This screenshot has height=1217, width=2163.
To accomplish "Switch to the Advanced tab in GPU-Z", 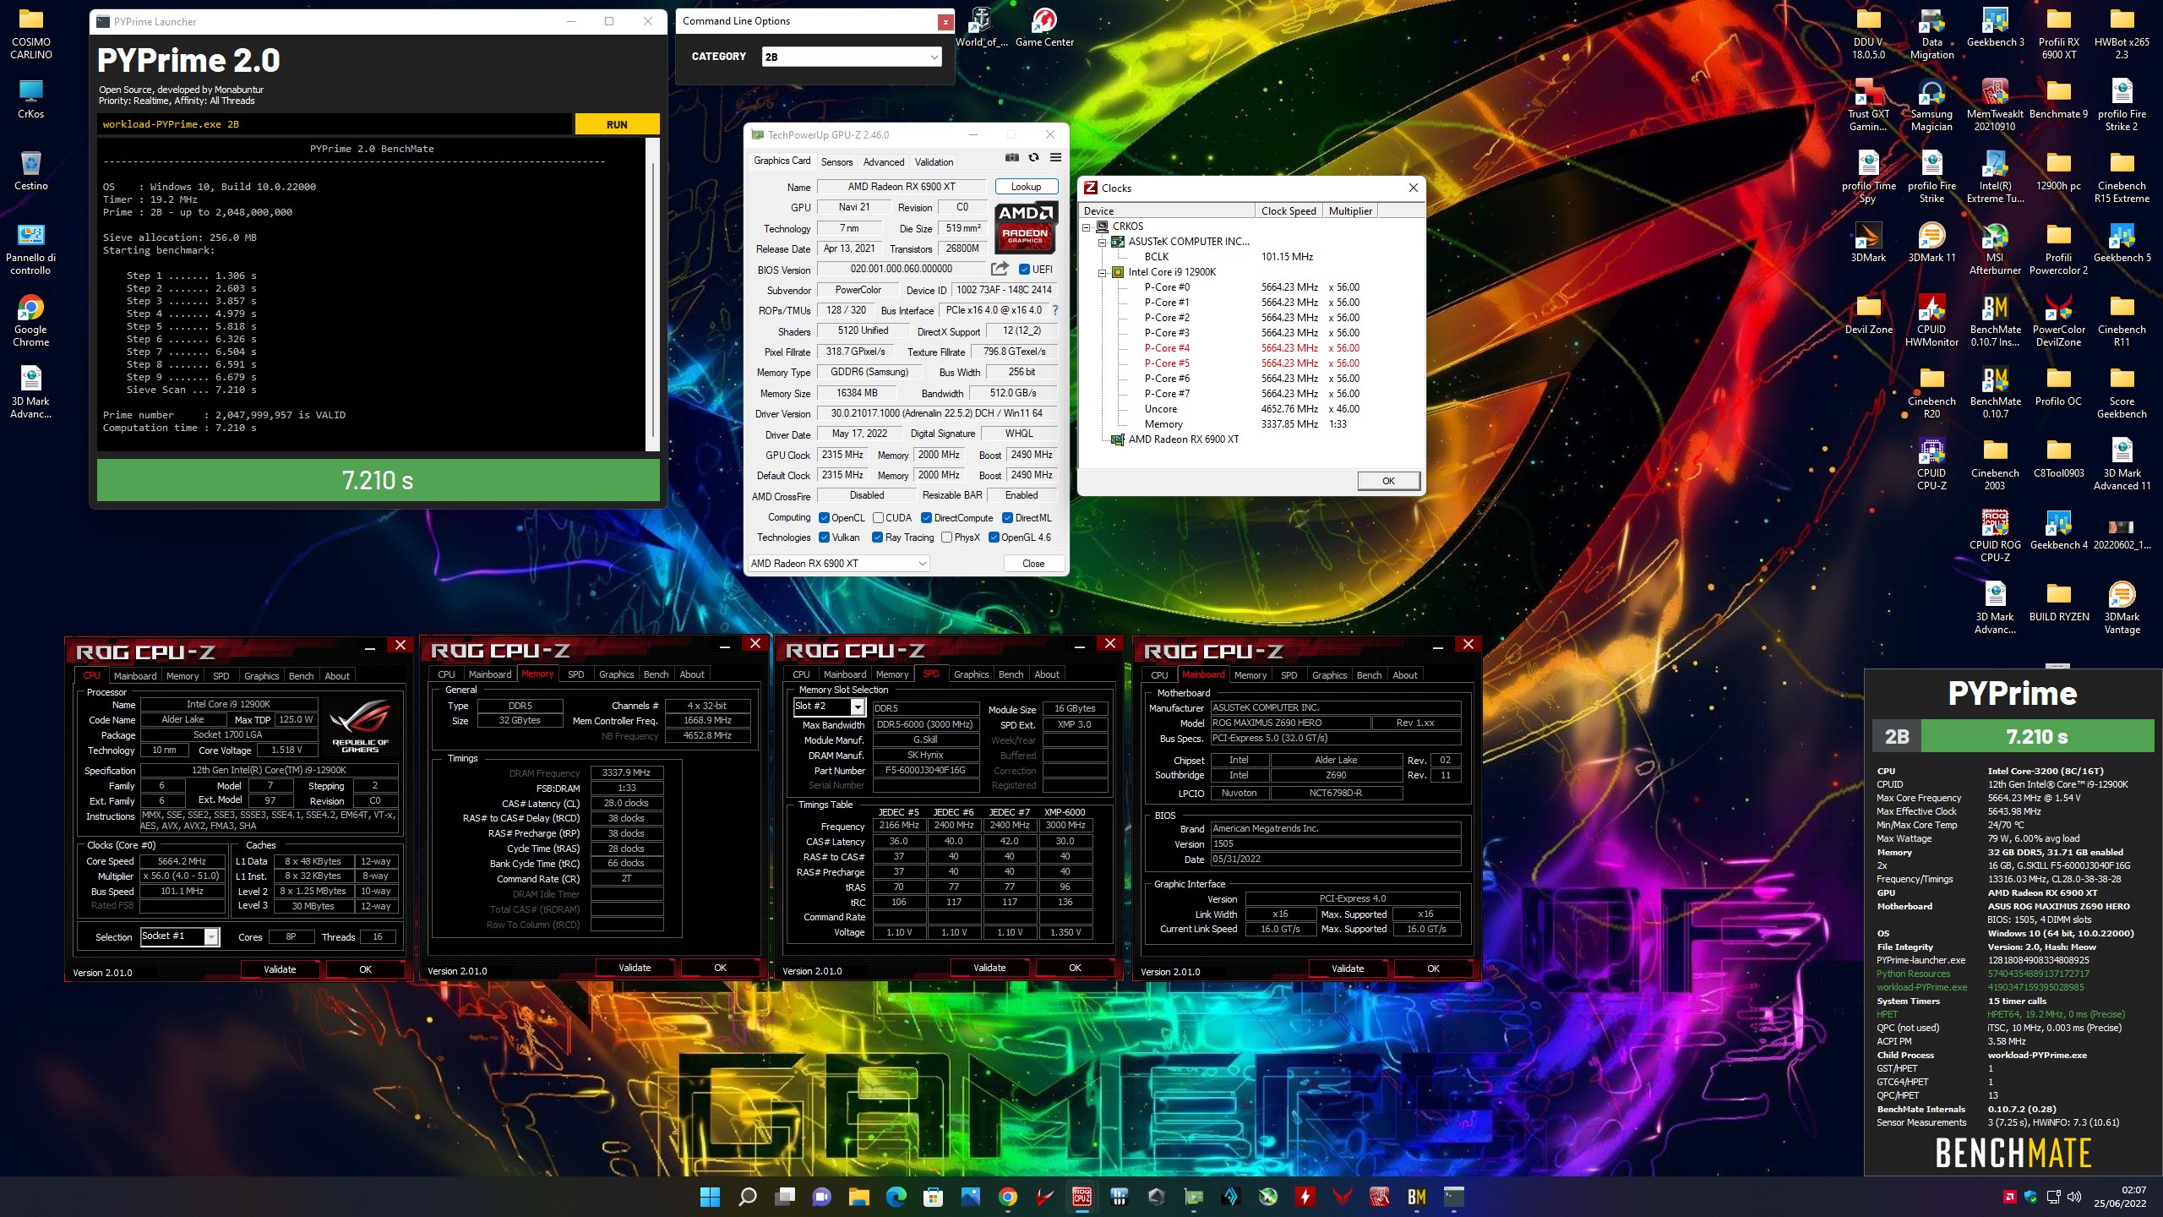I will click(883, 161).
